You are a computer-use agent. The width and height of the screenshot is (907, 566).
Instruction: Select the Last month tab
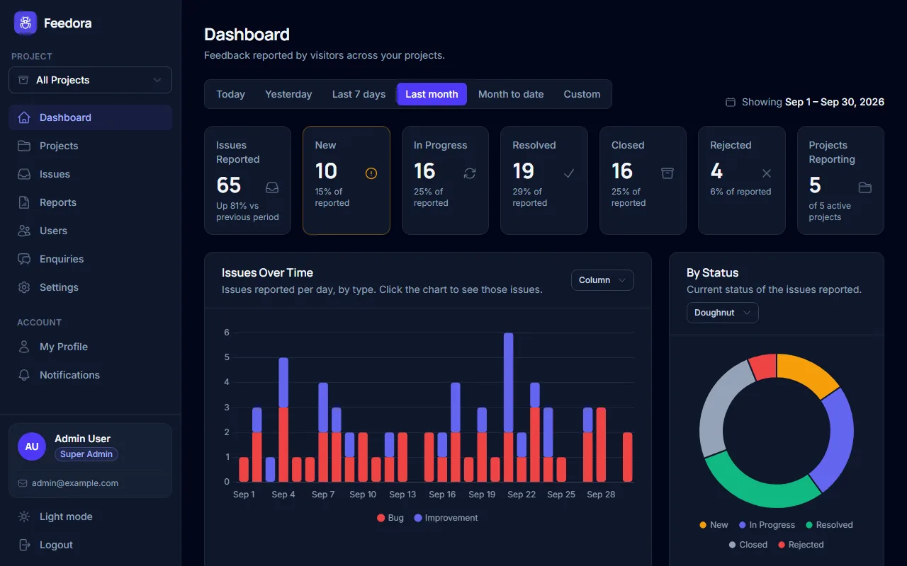[432, 94]
